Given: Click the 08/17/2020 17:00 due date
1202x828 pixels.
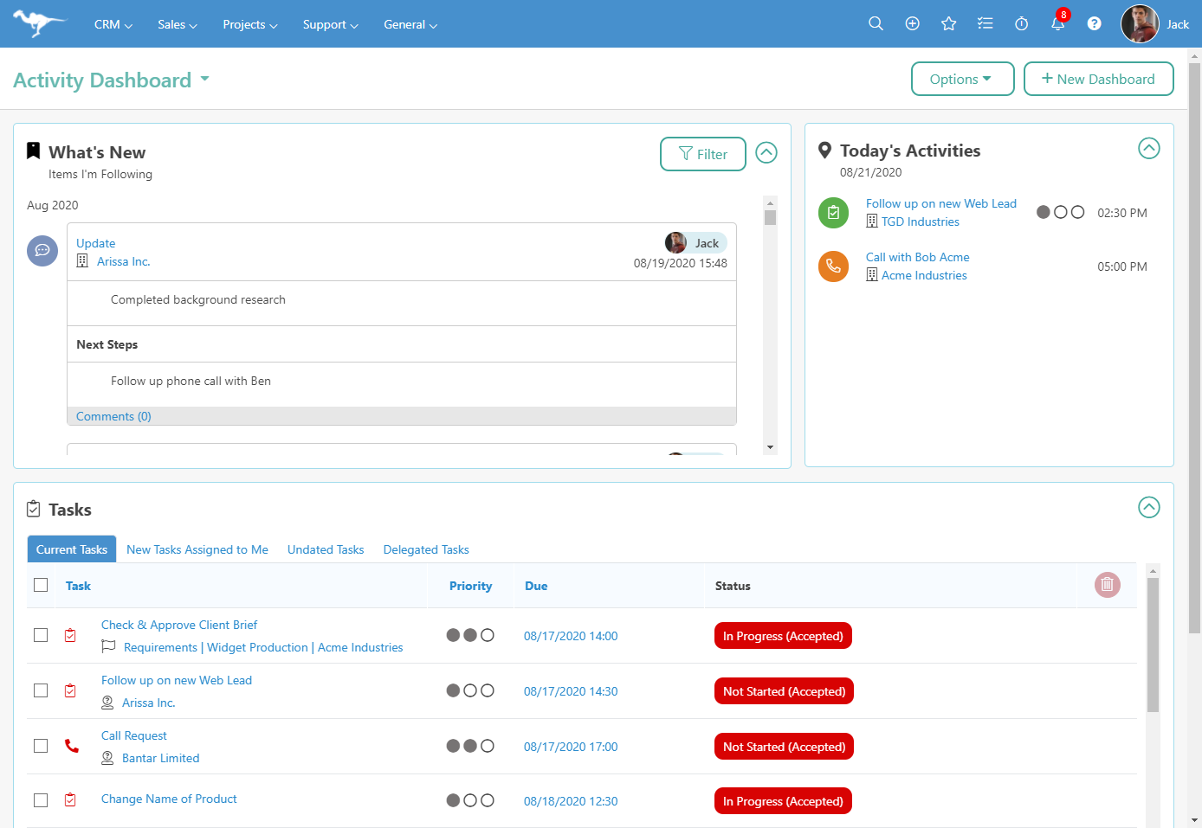Looking at the screenshot, I should (x=571, y=747).
